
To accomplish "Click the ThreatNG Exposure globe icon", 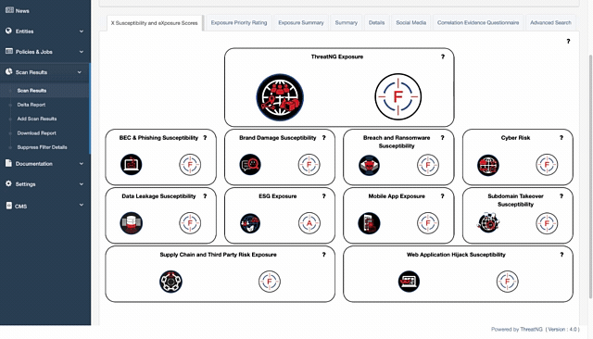I will (280, 97).
